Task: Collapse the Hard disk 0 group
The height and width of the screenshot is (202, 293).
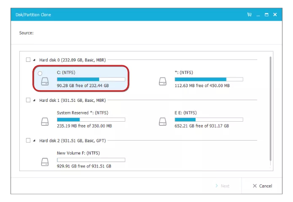Action: click(35, 60)
